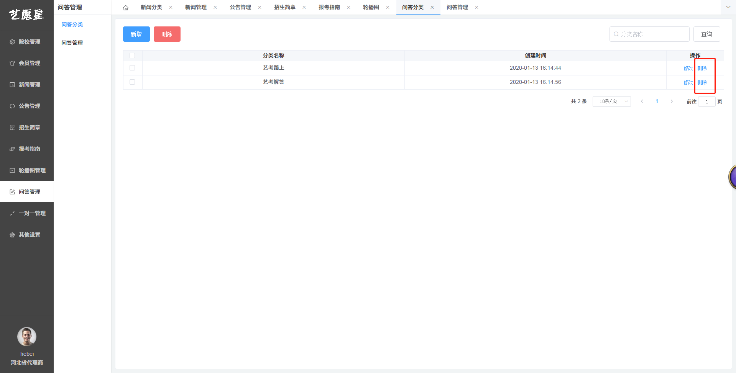This screenshot has height=373, width=736.
Task: Click the 创建时间 column header
Action: pos(536,56)
